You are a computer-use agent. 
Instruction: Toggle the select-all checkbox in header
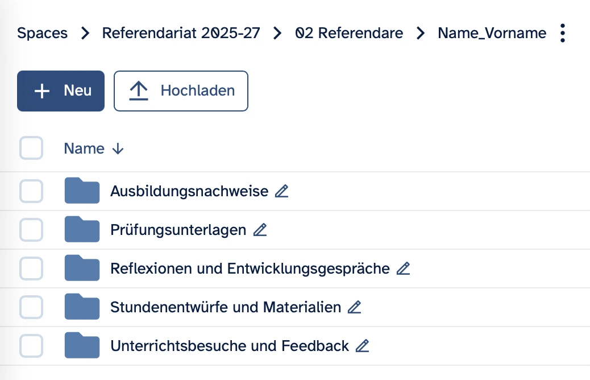[x=31, y=148]
